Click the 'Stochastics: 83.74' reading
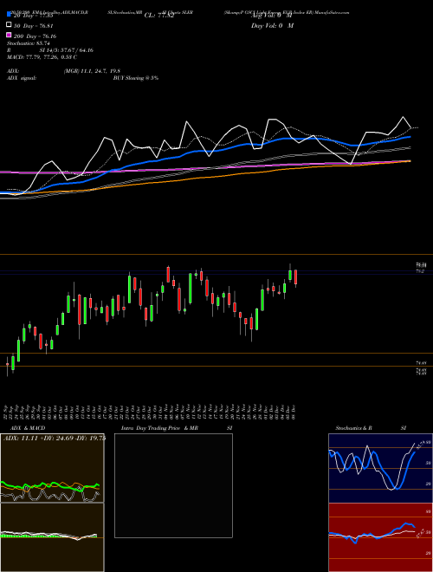This screenshot has height=572, width=433. point(28,43)
